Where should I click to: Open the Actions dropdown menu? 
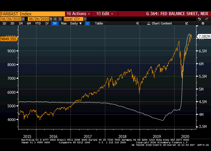(79, 14)
